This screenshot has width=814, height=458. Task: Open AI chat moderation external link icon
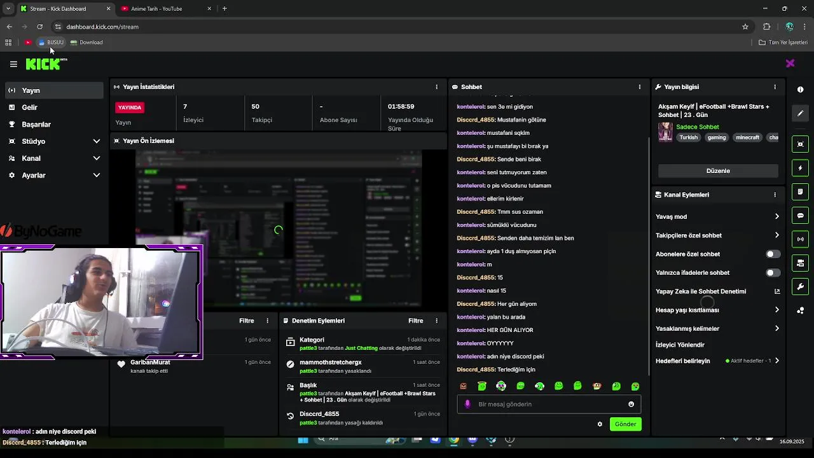pos(776,291)
